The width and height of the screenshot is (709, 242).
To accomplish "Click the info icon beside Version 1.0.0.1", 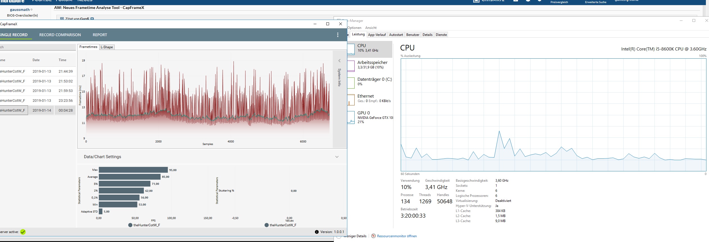I will 317,232.
